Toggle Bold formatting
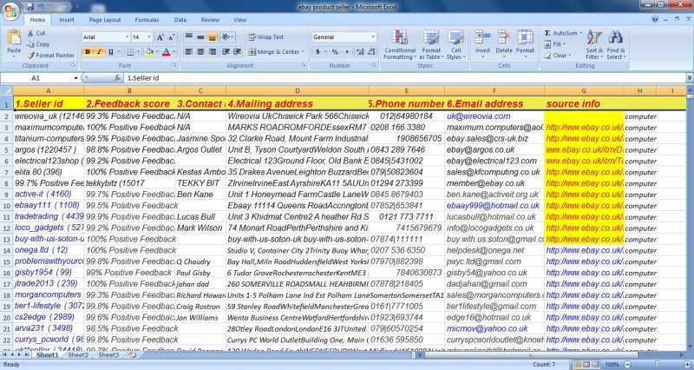Viewport: 694px width, 370px height. pyautogui.click(x=88, y=52)
